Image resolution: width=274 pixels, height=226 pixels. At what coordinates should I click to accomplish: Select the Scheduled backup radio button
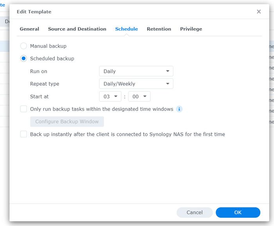click(23, 58)
